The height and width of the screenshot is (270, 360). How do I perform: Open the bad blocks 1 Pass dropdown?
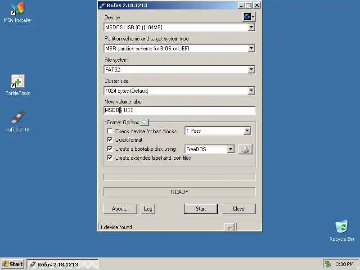(x=218, y=131)
